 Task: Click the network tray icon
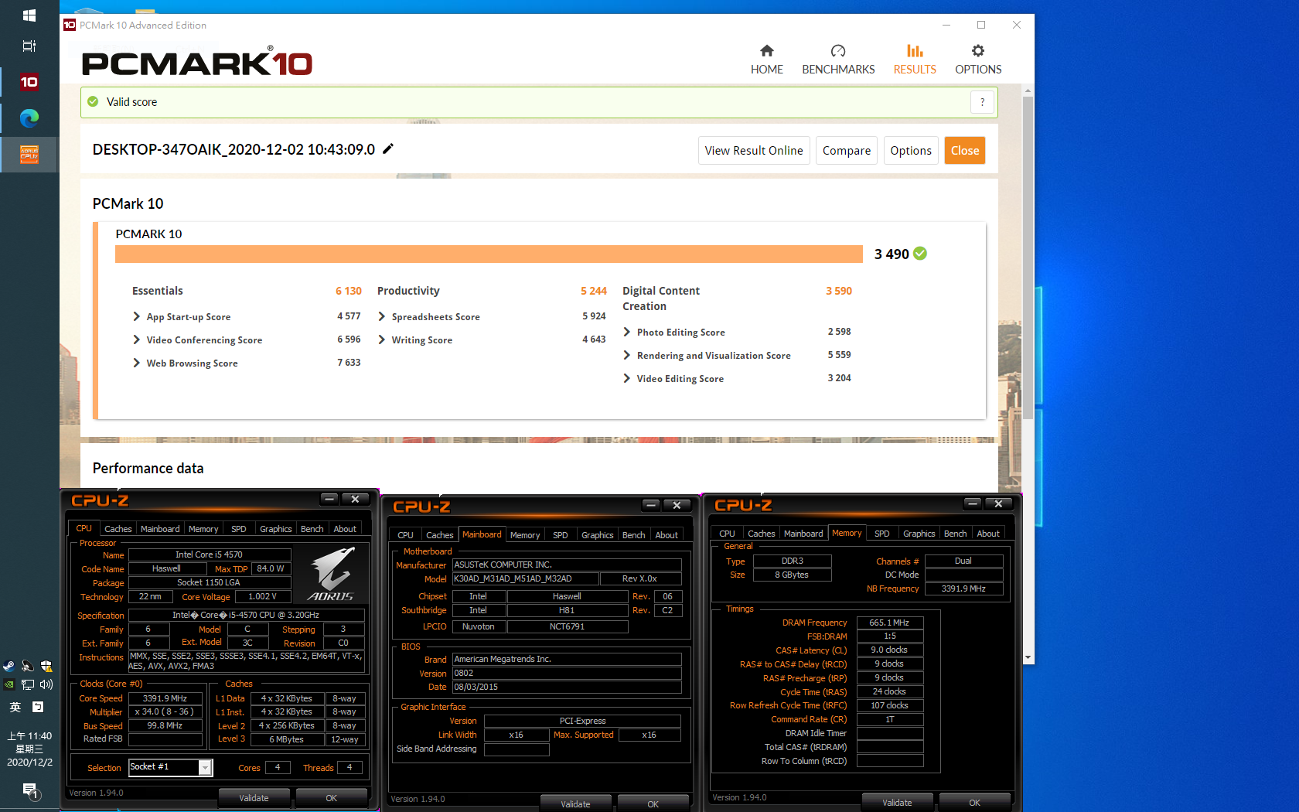(28, 684)
